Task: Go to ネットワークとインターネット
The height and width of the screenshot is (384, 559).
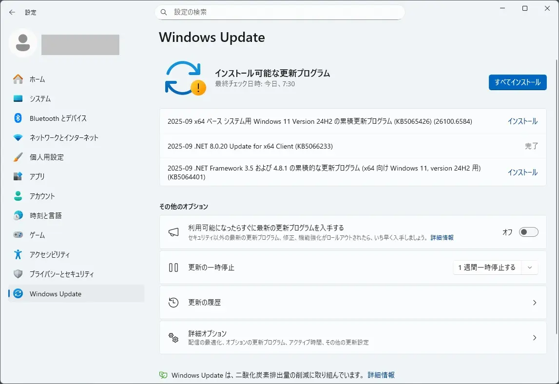Action: [x=77, y=137]
